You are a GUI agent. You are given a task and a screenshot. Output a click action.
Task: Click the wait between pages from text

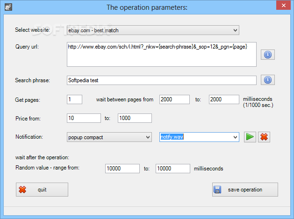(x=125, y=99)
